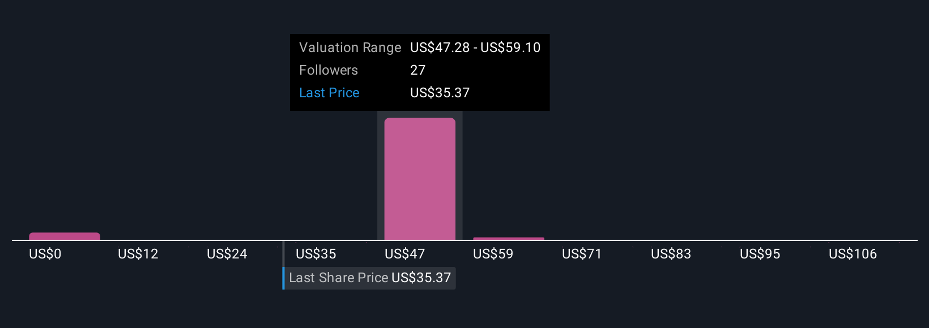Click the US$47.28 - US$59.10 range value

point(475,48)
